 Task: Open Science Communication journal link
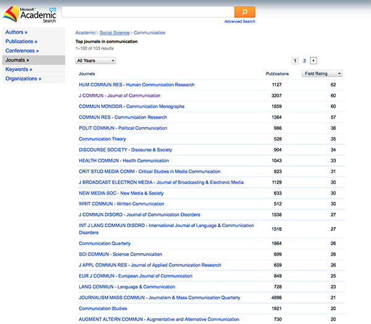point(120,254)
